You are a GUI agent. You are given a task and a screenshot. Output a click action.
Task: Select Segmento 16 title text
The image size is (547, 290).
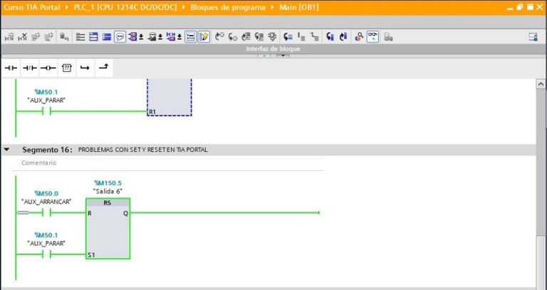tap(142, 150)
